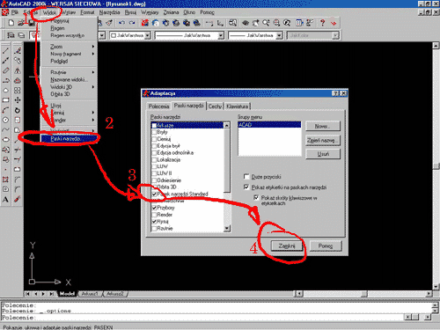Expand the Nowy fragment submenu
Screen dimensions: 440x330
click(x=93, y=54)
